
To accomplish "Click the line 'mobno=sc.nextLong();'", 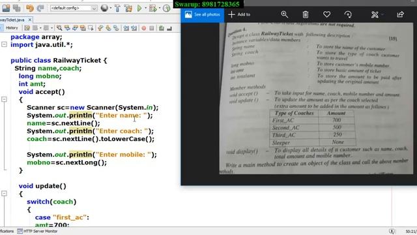I will 66,163.
